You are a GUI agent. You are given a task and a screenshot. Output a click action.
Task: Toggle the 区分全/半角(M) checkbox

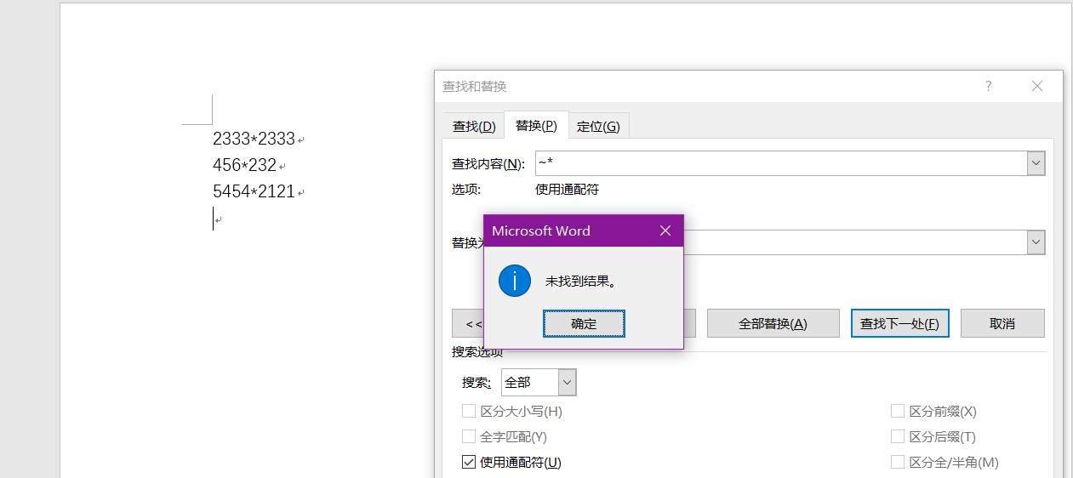(898, 462)
